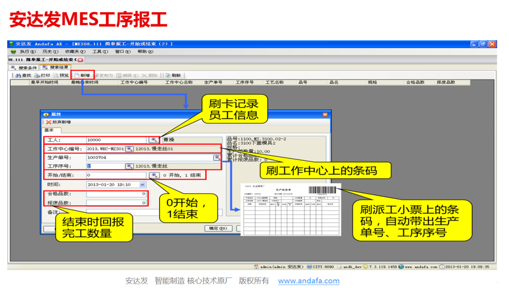The image size is (509, 288).
Task: Click the 删除 (Delete) toolbar button
Action: pyautogui.click(x=149, y=75)
